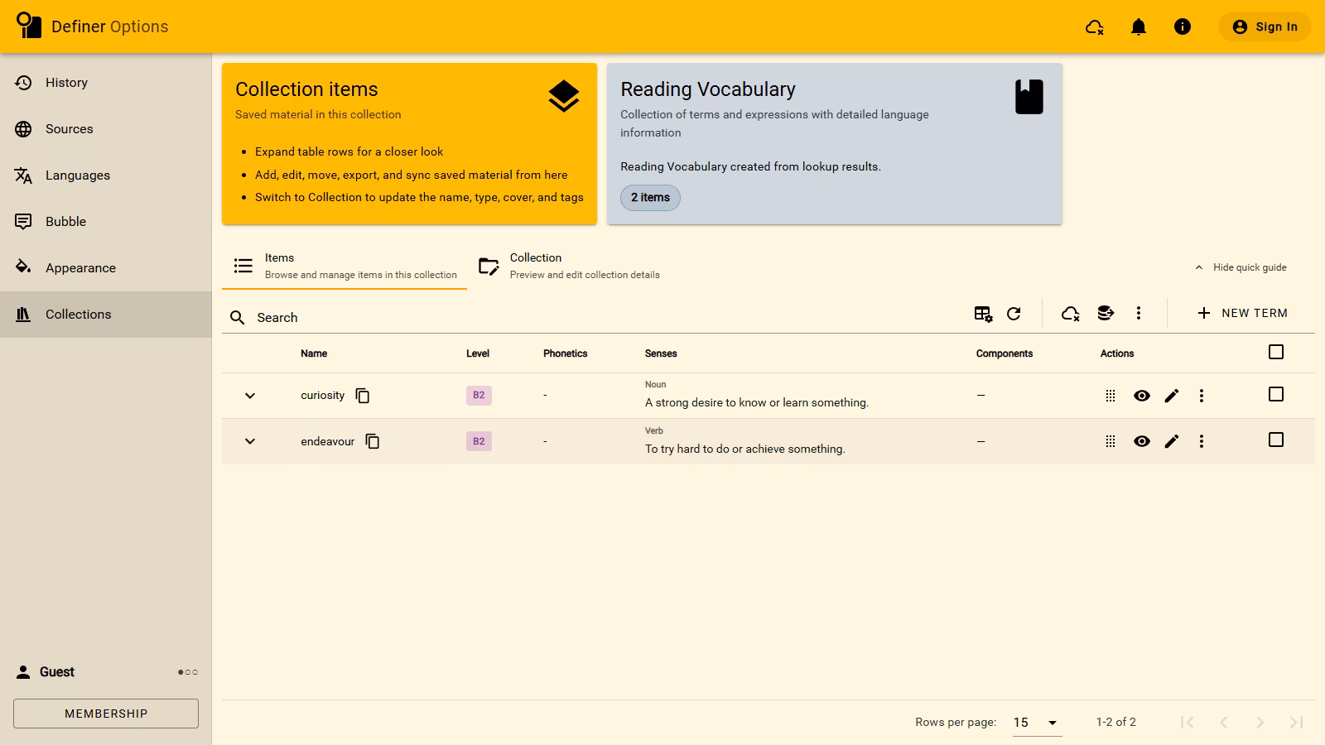Open the notifications bell
Screen dimensions: 1325x745
point(1139,27)
